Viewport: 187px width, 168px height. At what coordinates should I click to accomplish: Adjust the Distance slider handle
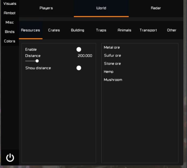pyautogui.click(x=37, y=61)
